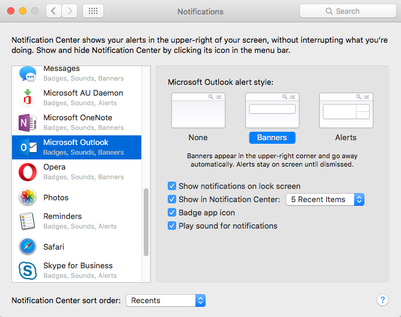Disable Show notifications on lock screen

point(172,186)
